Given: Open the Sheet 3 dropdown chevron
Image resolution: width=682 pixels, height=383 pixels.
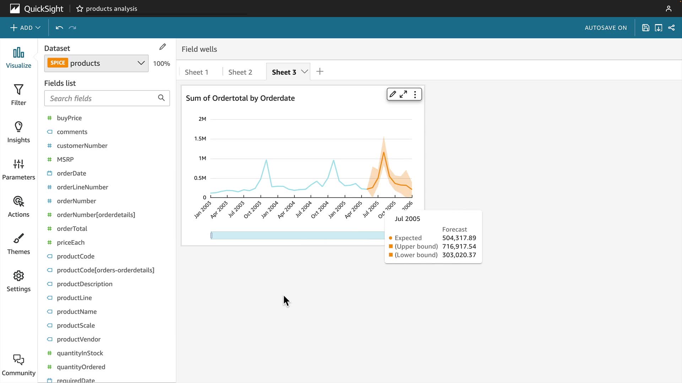Looking at the screenshot, I should pyautogui.click(x=304, y=72).
